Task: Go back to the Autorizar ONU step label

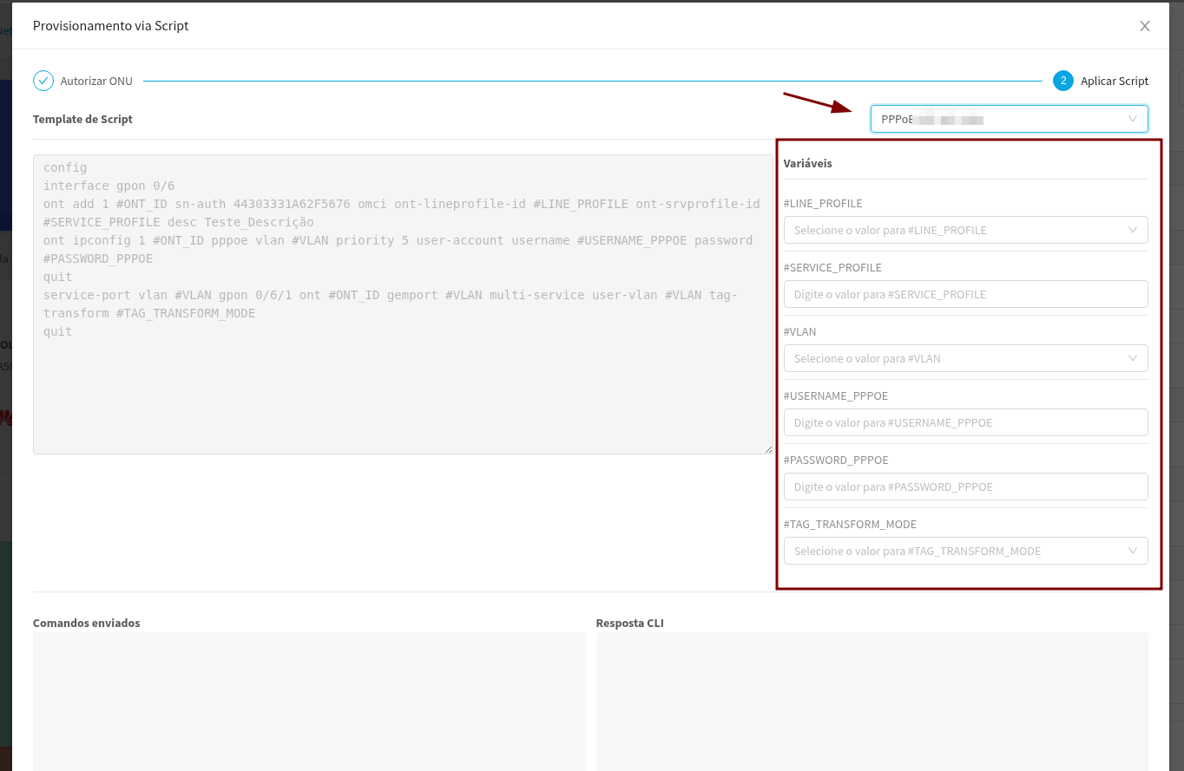Action: coord(96,82)
